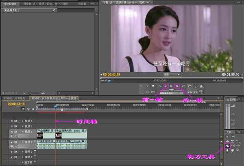Select the Zoom magnifier tool
The image size is (244, 166).
(238, 150)
